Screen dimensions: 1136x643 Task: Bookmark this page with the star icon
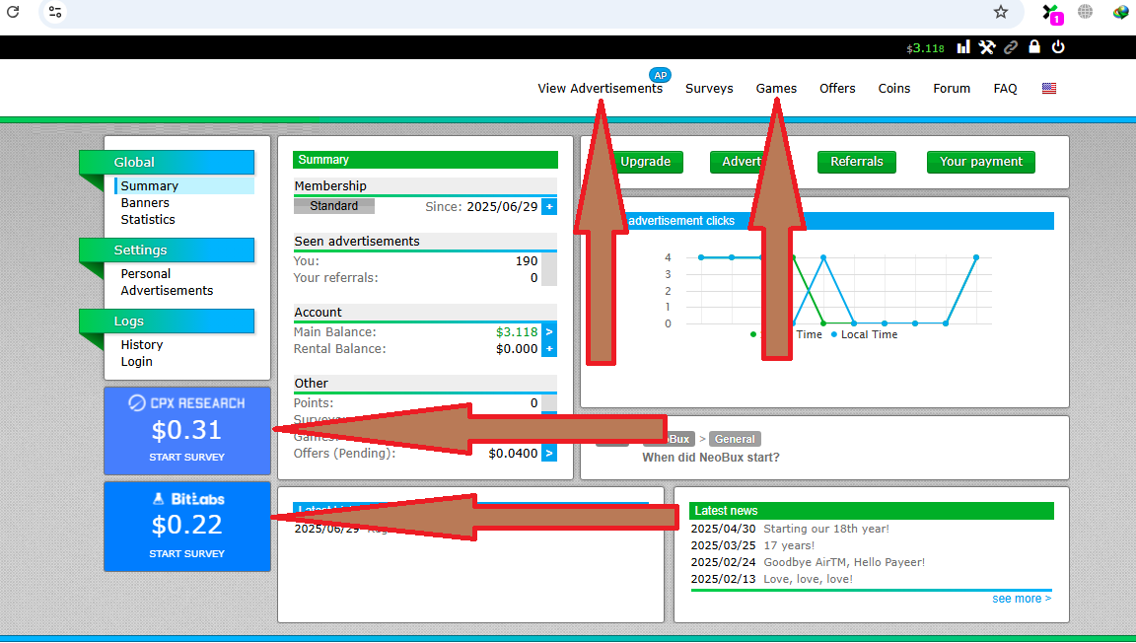pyautogui.click(x=1001, y=12)
